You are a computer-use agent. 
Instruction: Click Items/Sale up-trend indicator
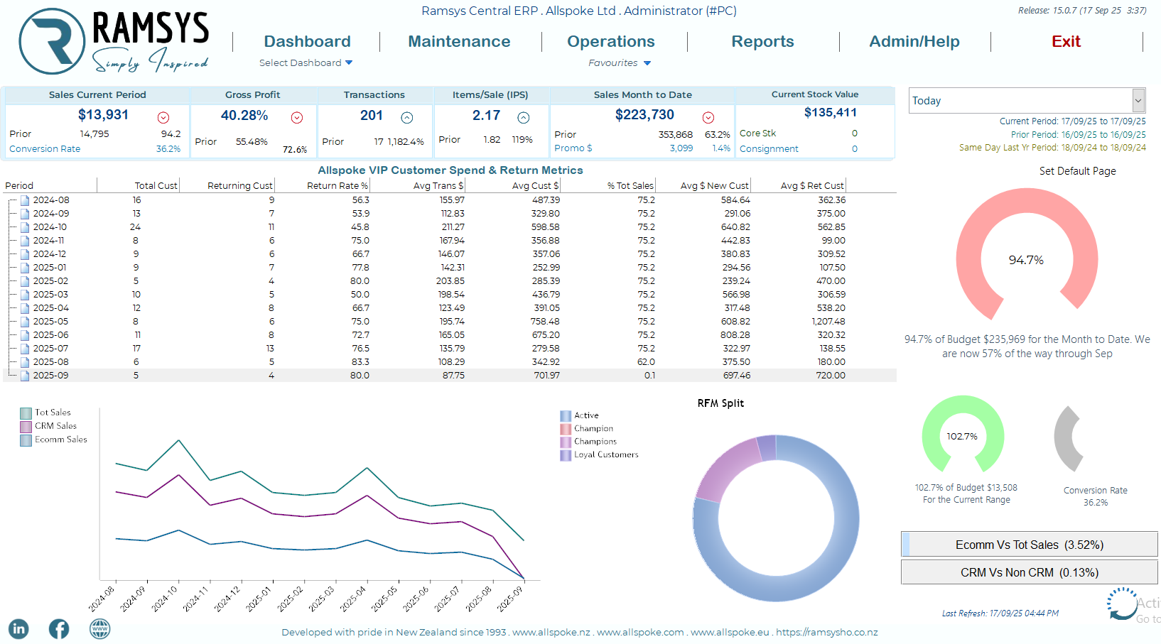[524, 117]
